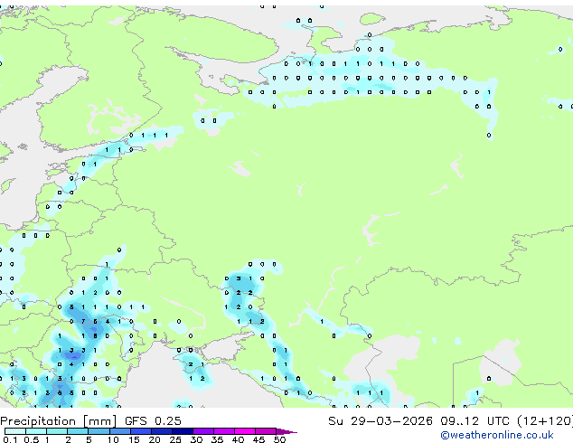Click the '0.5' legend scale label
Viewport: 573px width, 443px height.
[32, 439]
